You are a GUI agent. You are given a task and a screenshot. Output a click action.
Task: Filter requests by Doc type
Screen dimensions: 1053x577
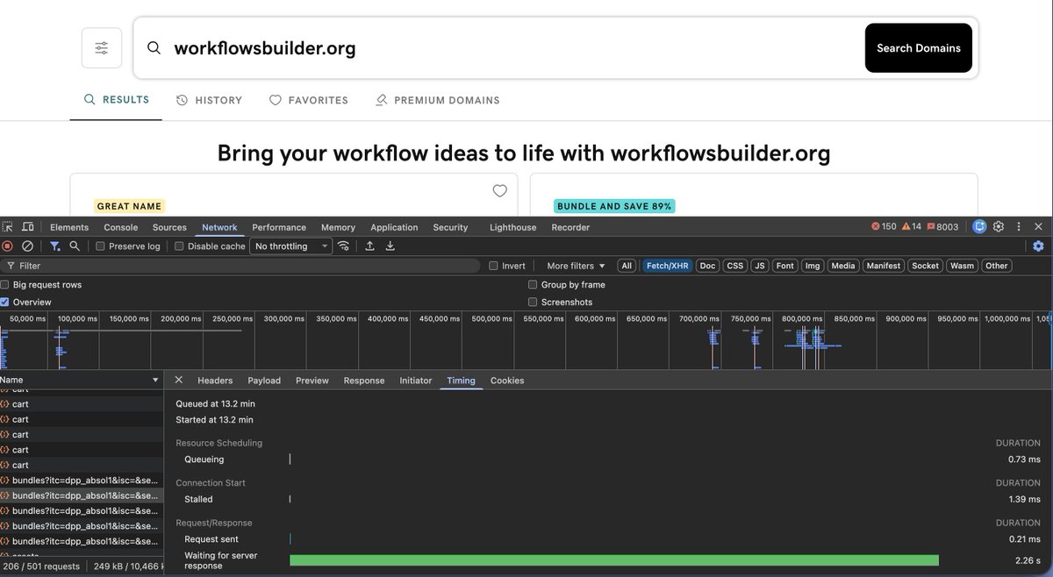click(x=707, y=266)
